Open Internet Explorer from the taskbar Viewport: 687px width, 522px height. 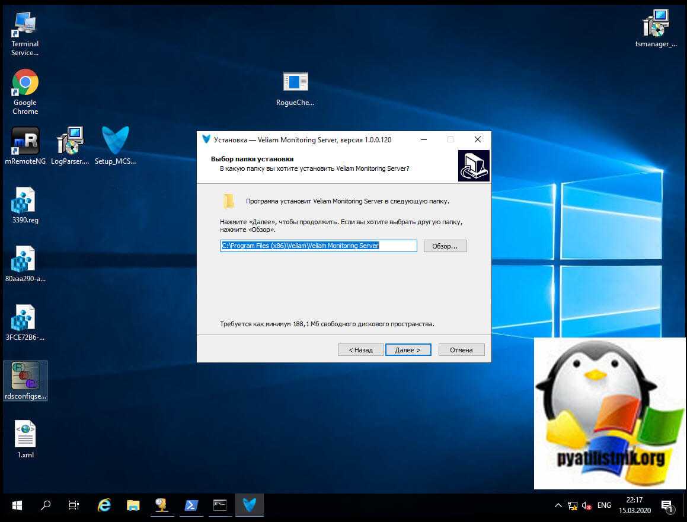tap(104, 505)
